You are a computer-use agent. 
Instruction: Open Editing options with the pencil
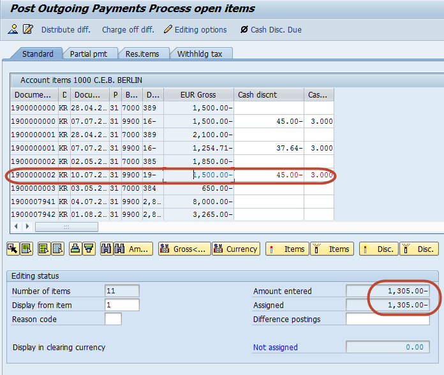point(195,29)
